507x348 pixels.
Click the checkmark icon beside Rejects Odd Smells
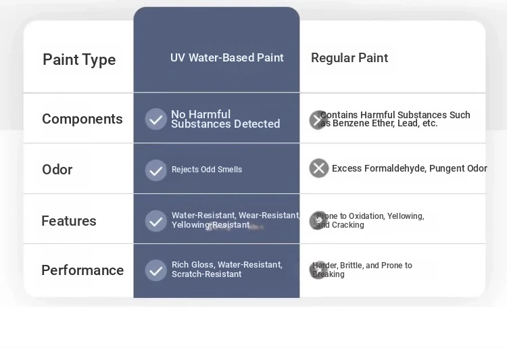[156, 170]
